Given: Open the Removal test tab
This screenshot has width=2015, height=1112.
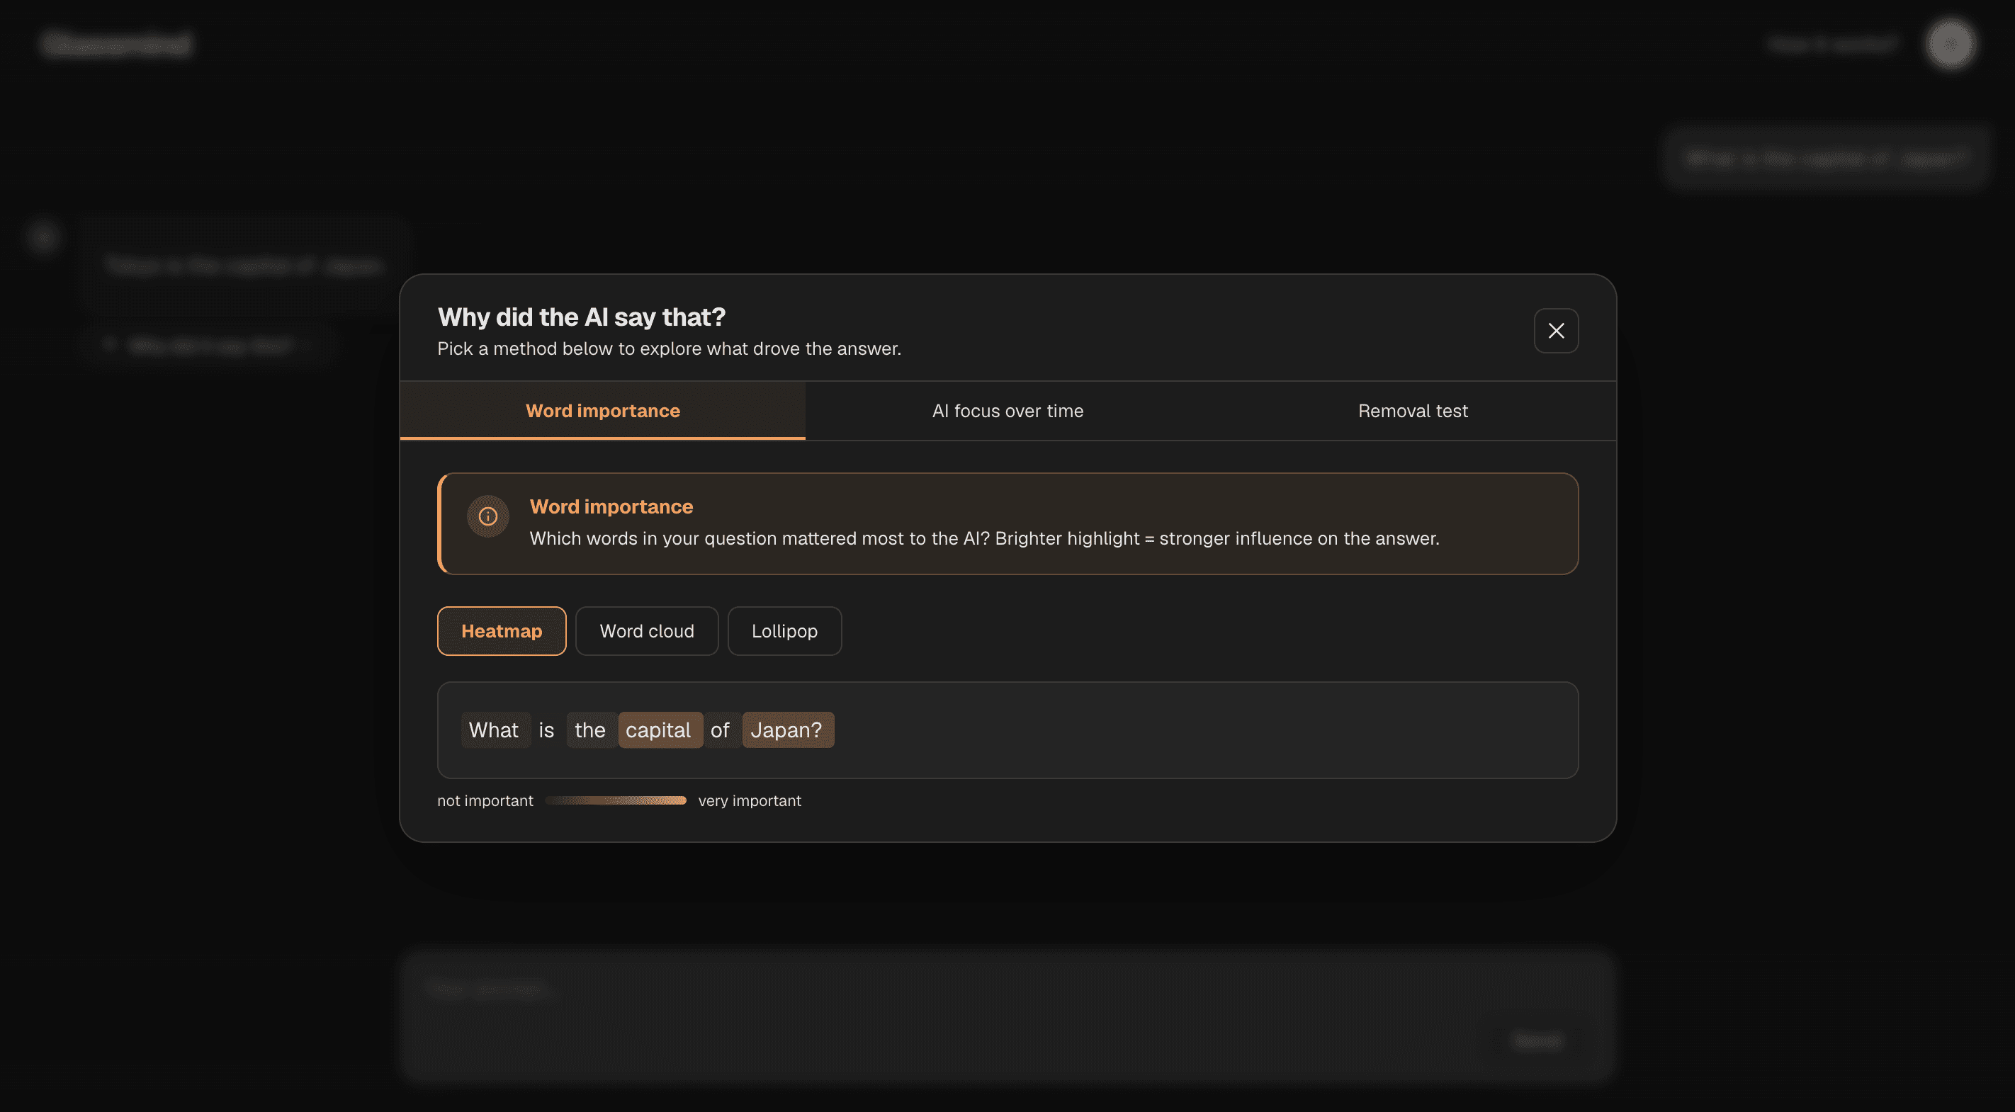Looking at the screenshot, I should coord(1413,411).
